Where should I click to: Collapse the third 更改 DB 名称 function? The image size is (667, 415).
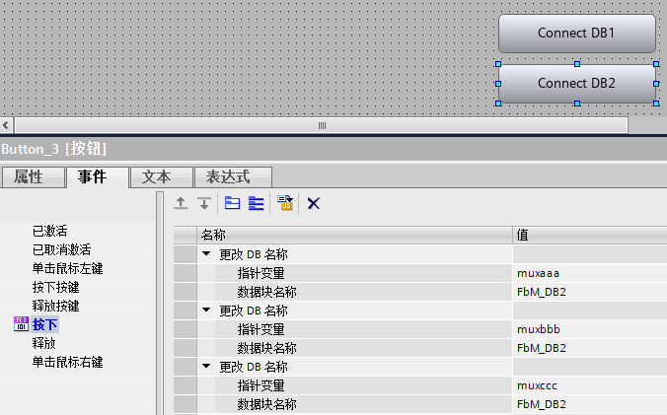(x=206, y=367)
